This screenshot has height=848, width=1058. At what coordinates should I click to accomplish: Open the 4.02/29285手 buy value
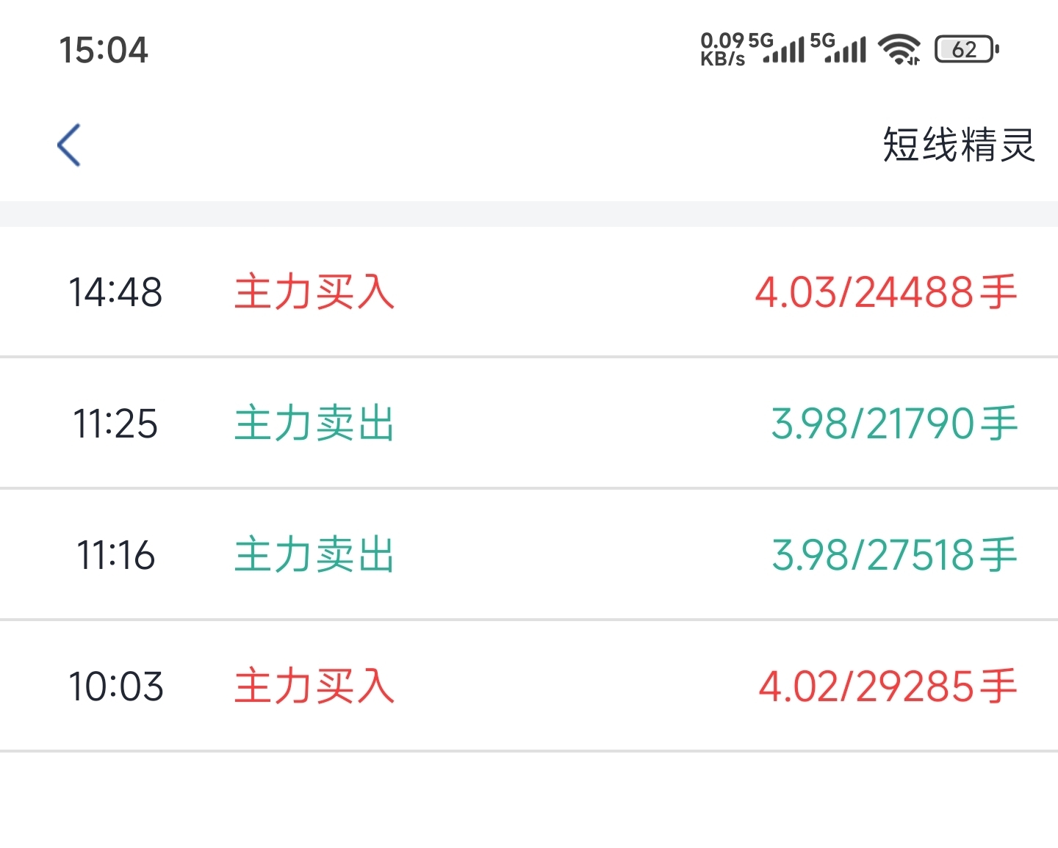pos(888,686)
